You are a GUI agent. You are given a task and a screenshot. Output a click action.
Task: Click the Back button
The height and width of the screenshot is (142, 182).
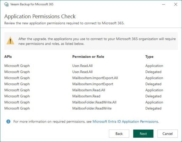[119, 133]
